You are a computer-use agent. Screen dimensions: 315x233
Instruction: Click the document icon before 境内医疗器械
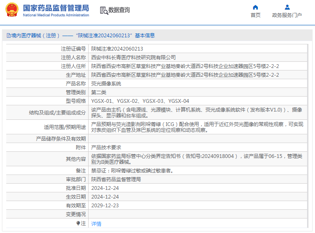pos(8,36)
